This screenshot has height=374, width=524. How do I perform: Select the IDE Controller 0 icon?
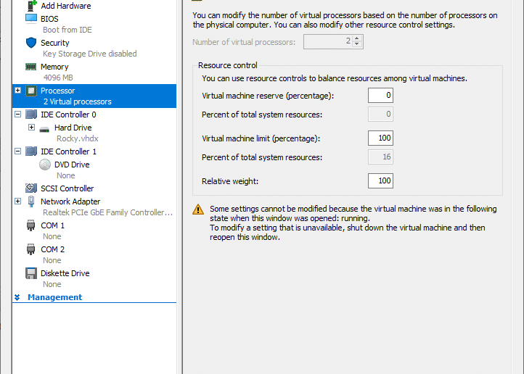(31, 115)
